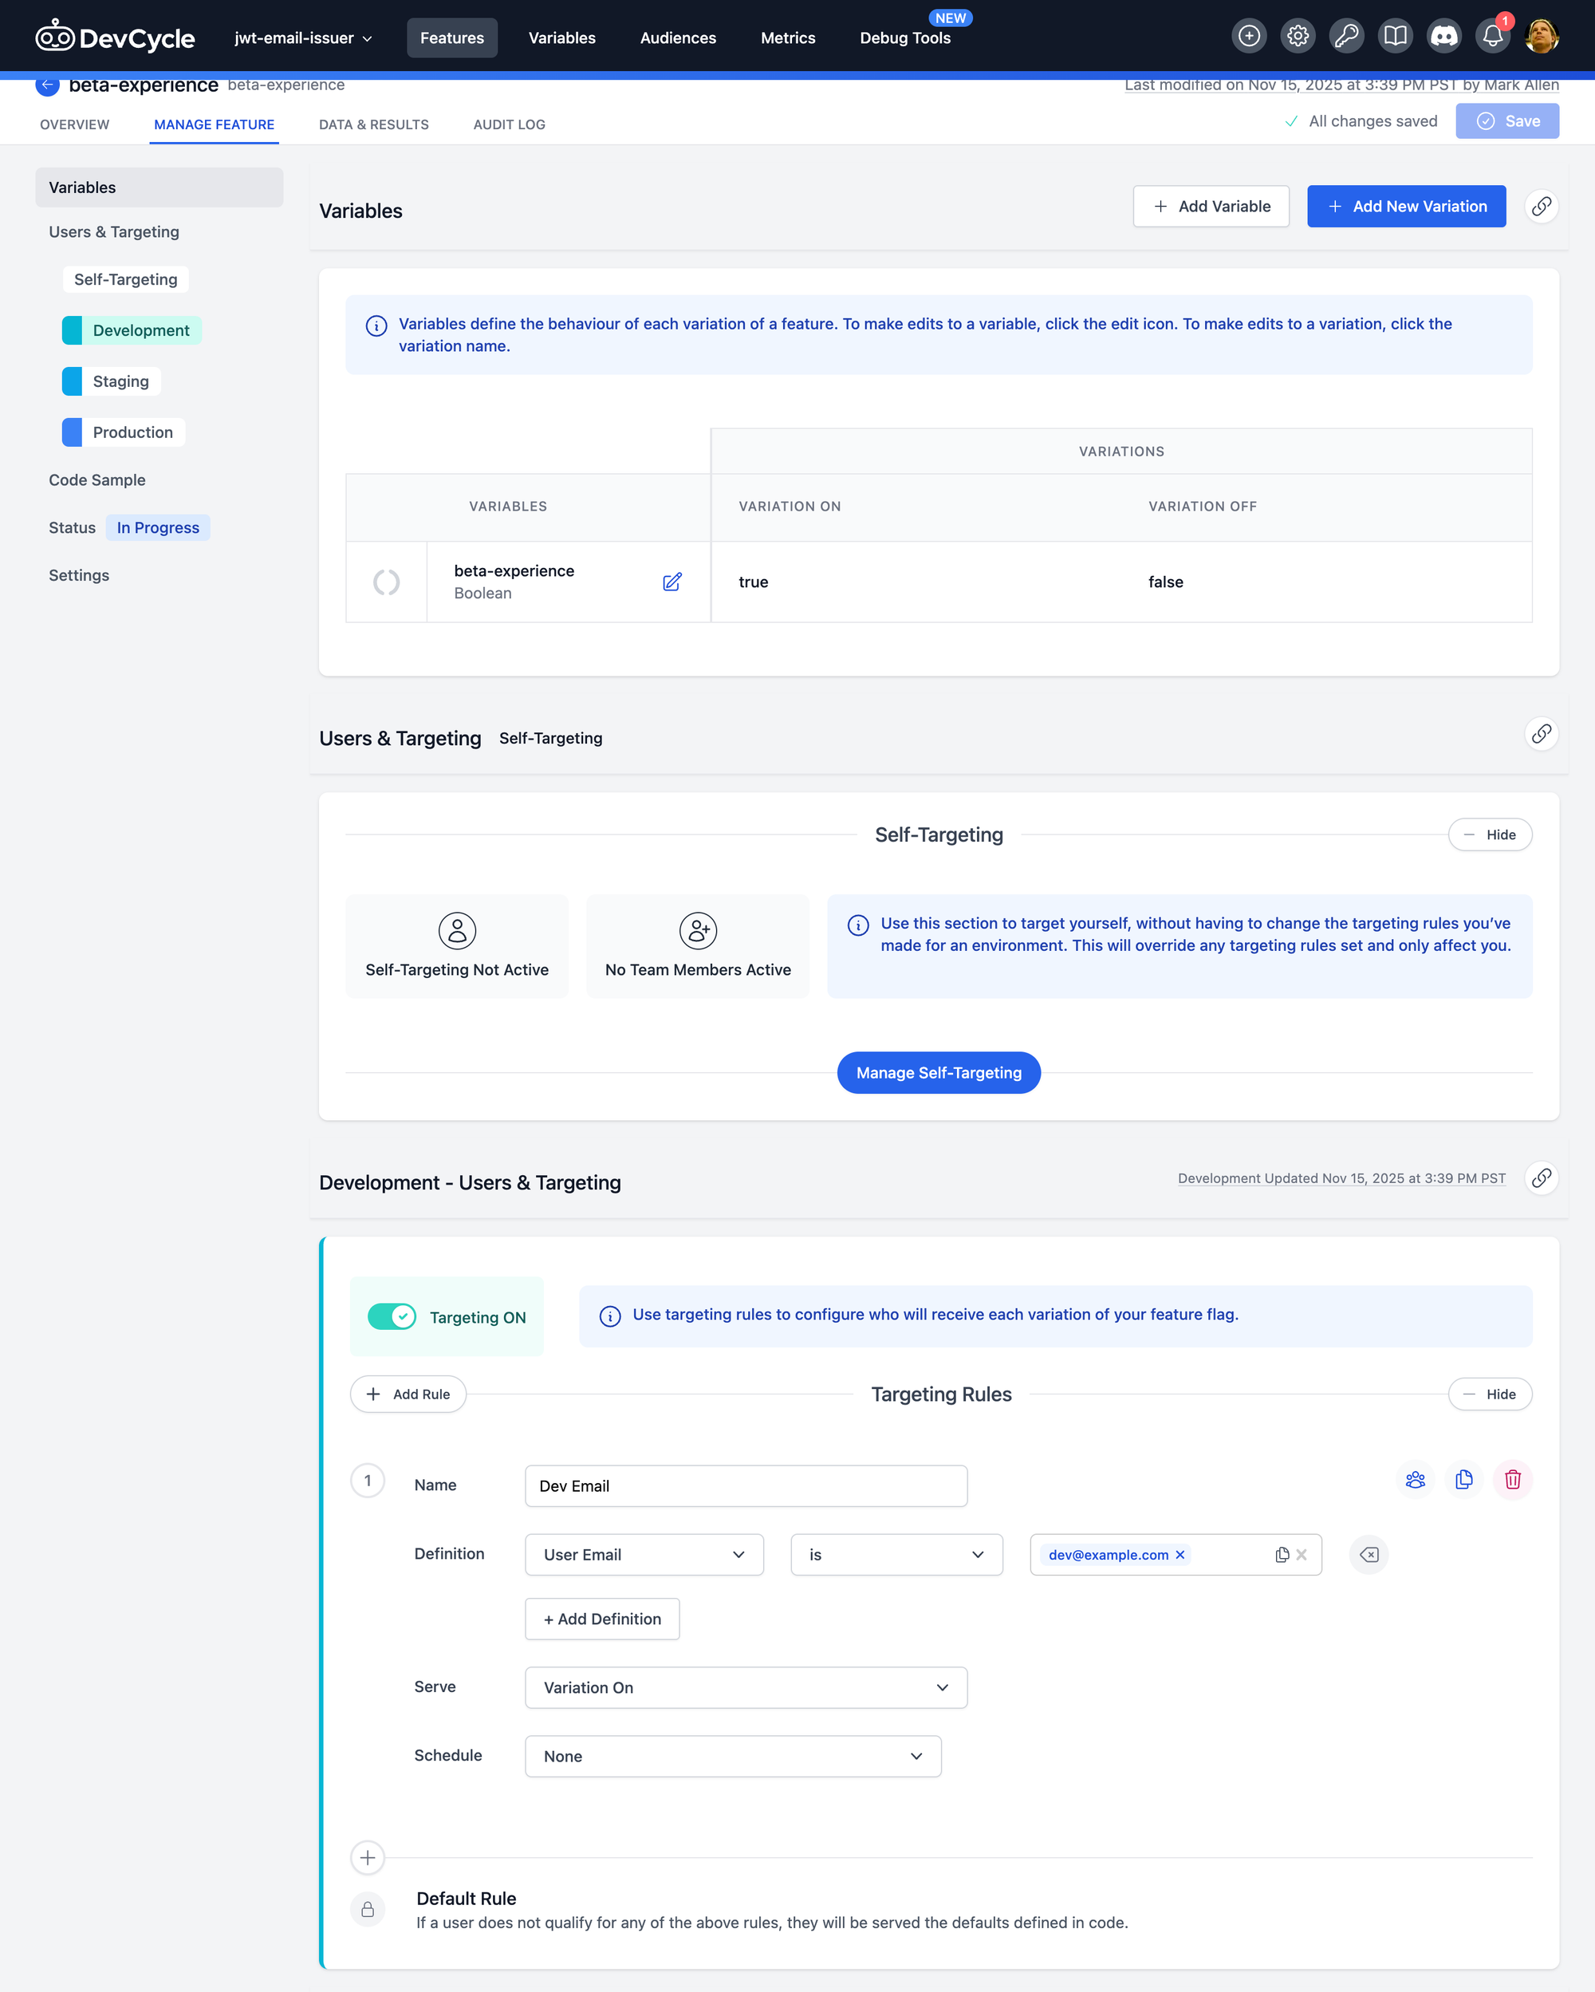This screenshot has width=1595, height=1992.
Task: Hide the Targeting Rules section
Action: [x=1490, y=1394]
